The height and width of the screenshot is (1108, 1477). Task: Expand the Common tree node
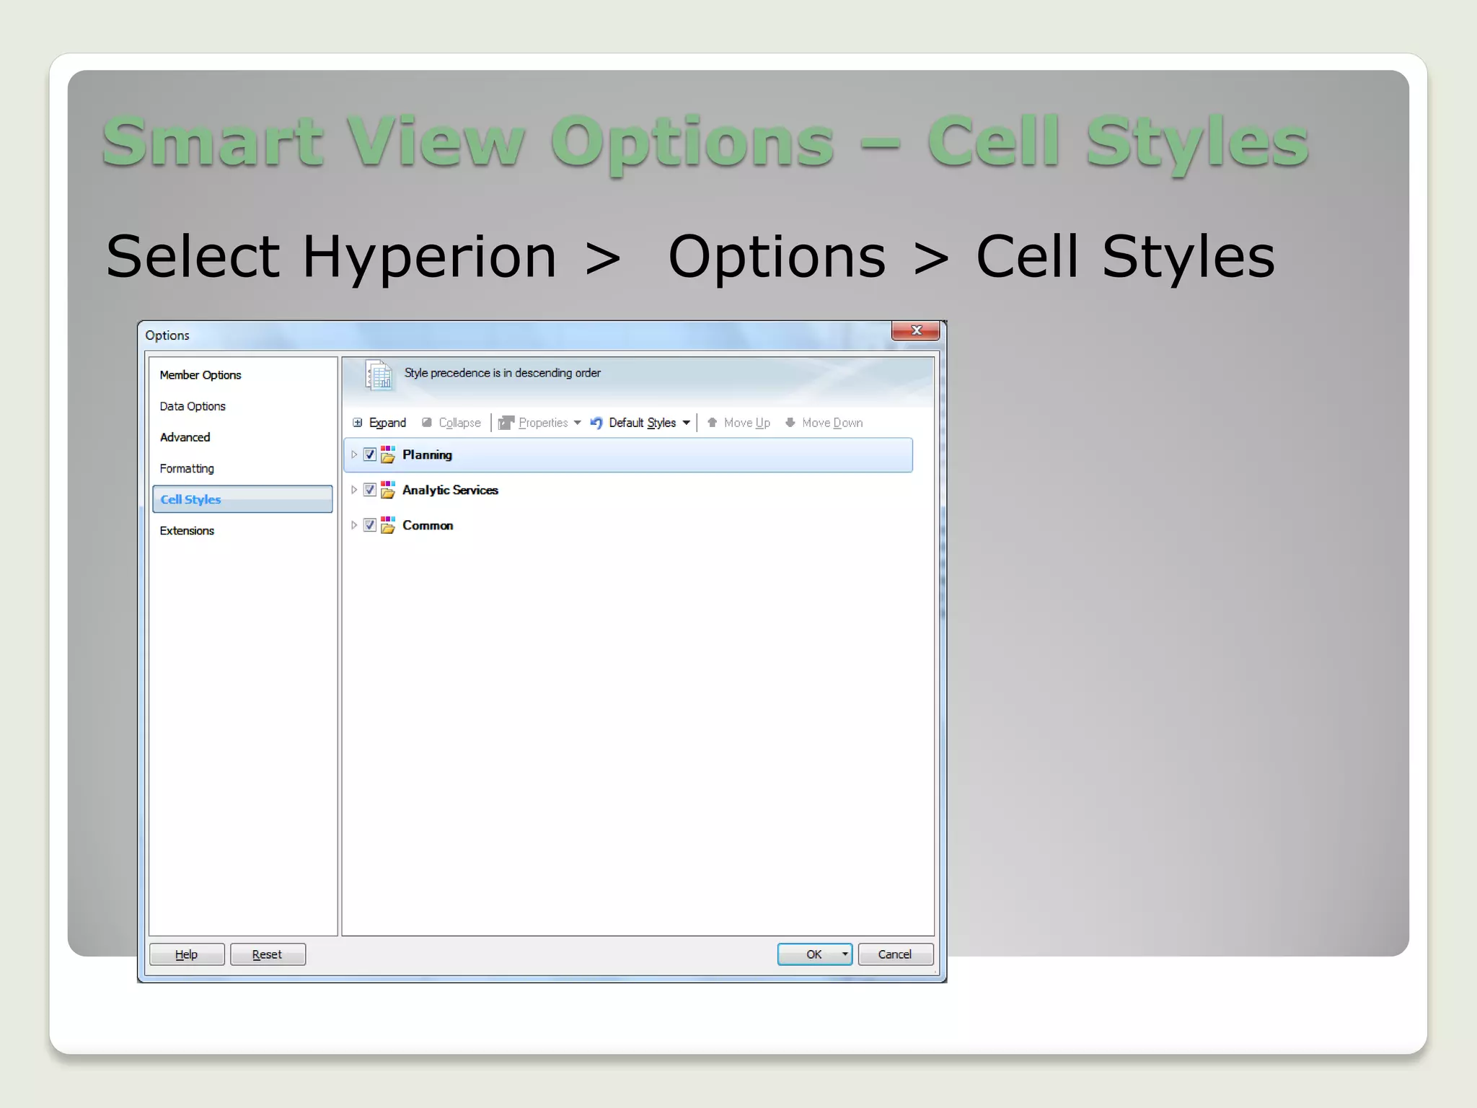pyautogui.click(x=354, y=525)
